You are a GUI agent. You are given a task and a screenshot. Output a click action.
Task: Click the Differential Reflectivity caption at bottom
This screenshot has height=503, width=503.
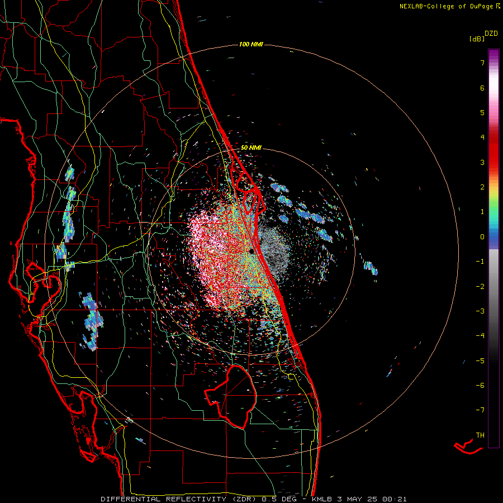[x=254, y=499]
